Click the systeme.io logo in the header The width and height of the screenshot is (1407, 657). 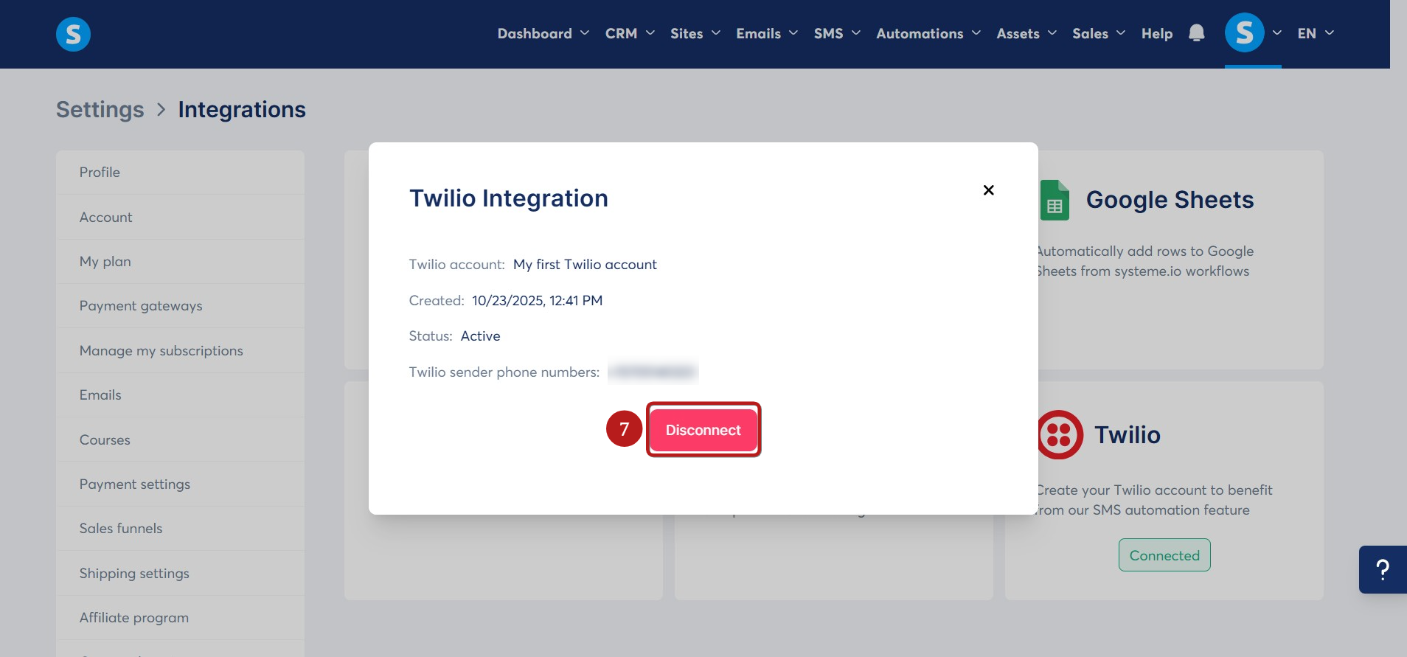(73, 34)
